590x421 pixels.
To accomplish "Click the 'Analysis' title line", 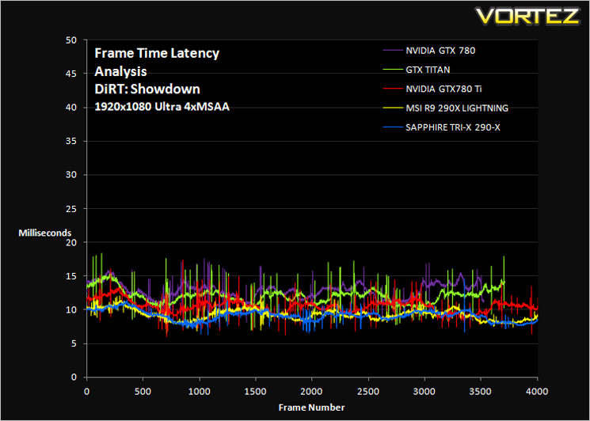I will pyautogui.click(x=120, y=71).
